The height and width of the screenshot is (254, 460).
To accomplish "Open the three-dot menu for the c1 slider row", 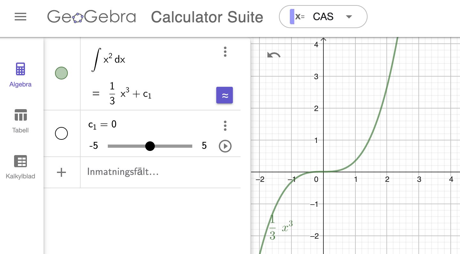I will click(x=225, y=126).
